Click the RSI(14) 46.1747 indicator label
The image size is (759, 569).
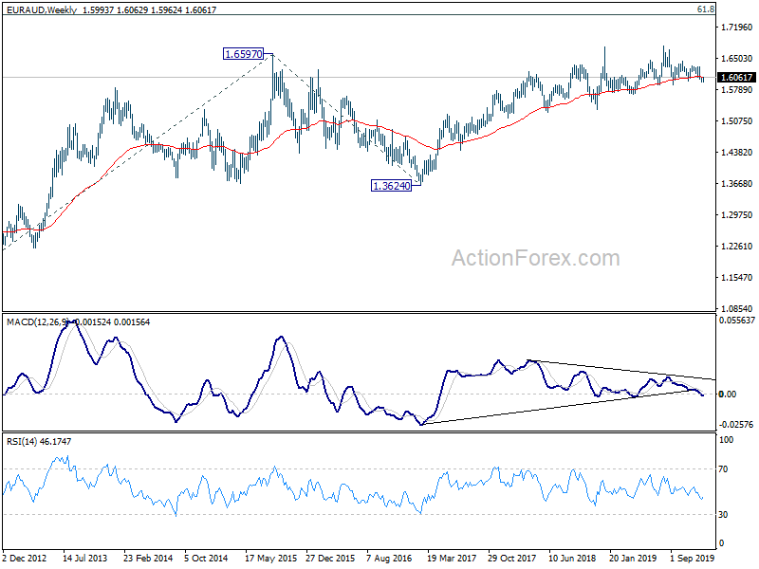coord(39,441)
